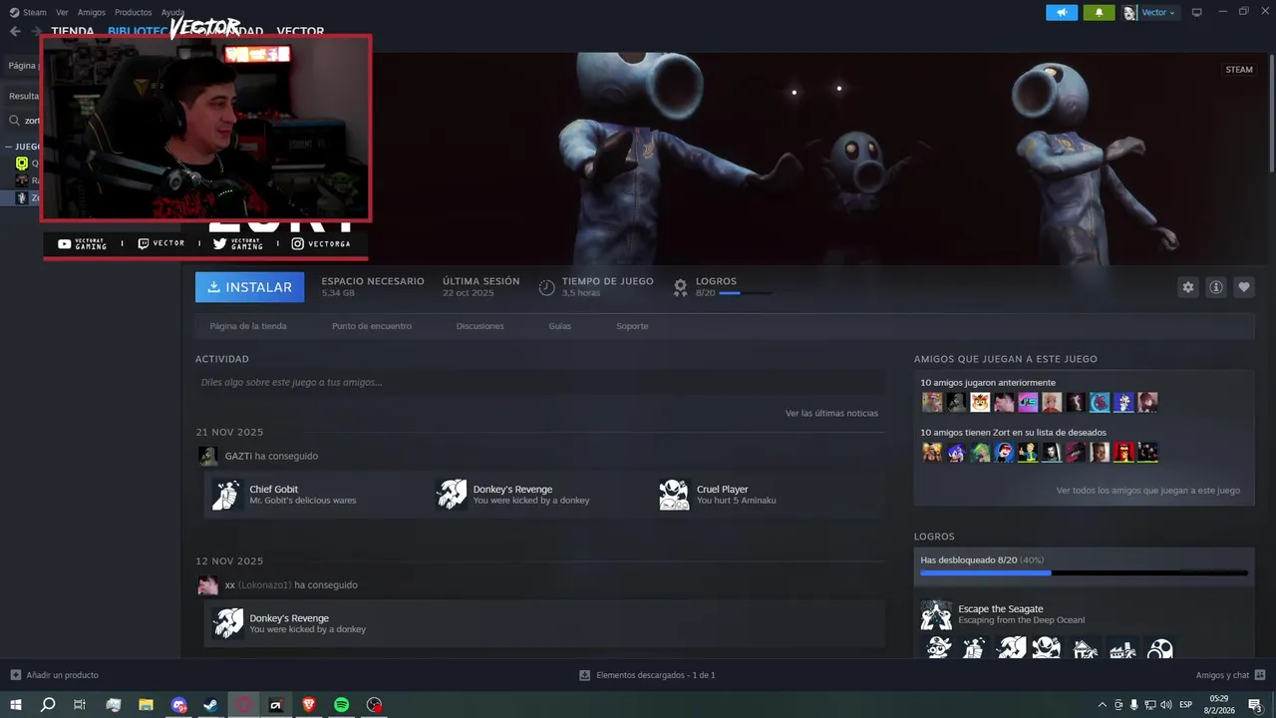
Task: Add Zort to favorites heart icon
Action: click(1243, 287)
